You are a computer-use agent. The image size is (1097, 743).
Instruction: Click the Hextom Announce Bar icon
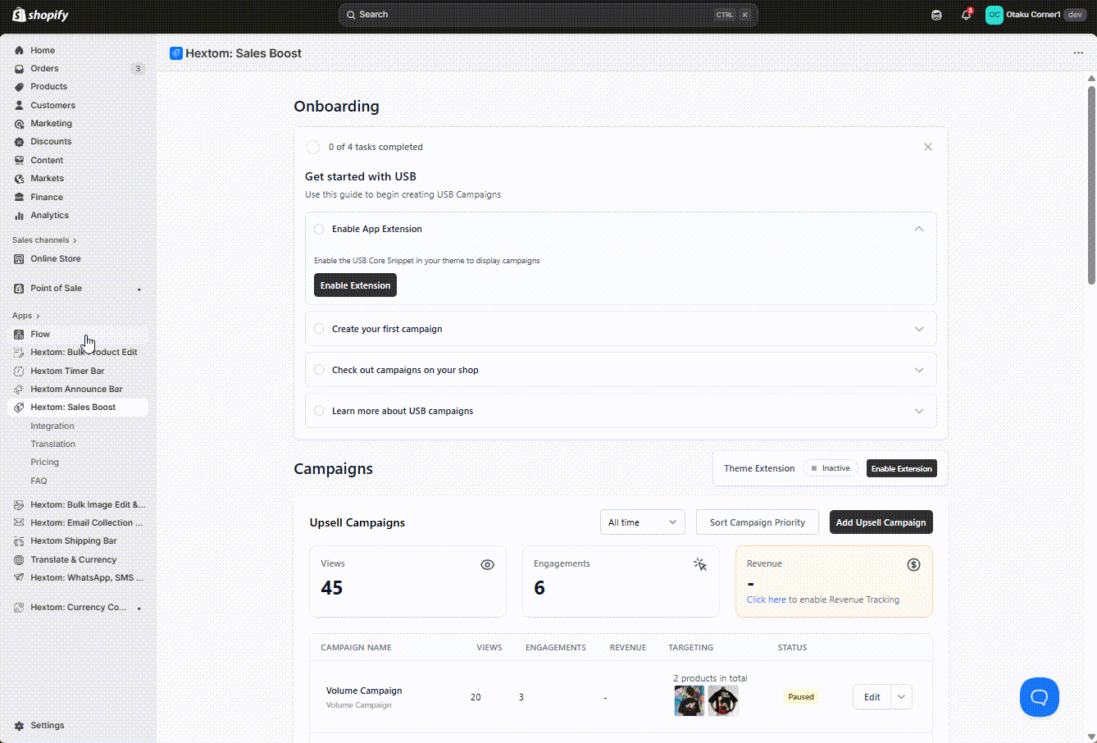pos(19,390)
